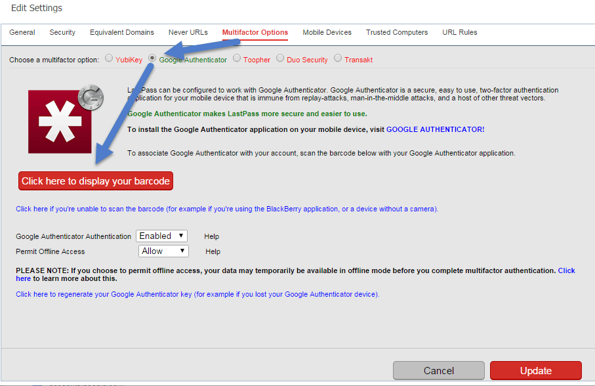
Task: Open the Trusted Computers tab
Action: [x=396, y=32]
